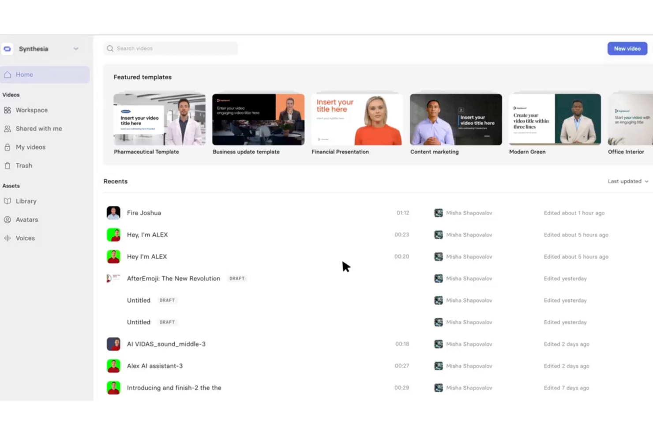Pick the Modern Green template thumbnail
Screen dimensions: 653x435
coord(555,119)
